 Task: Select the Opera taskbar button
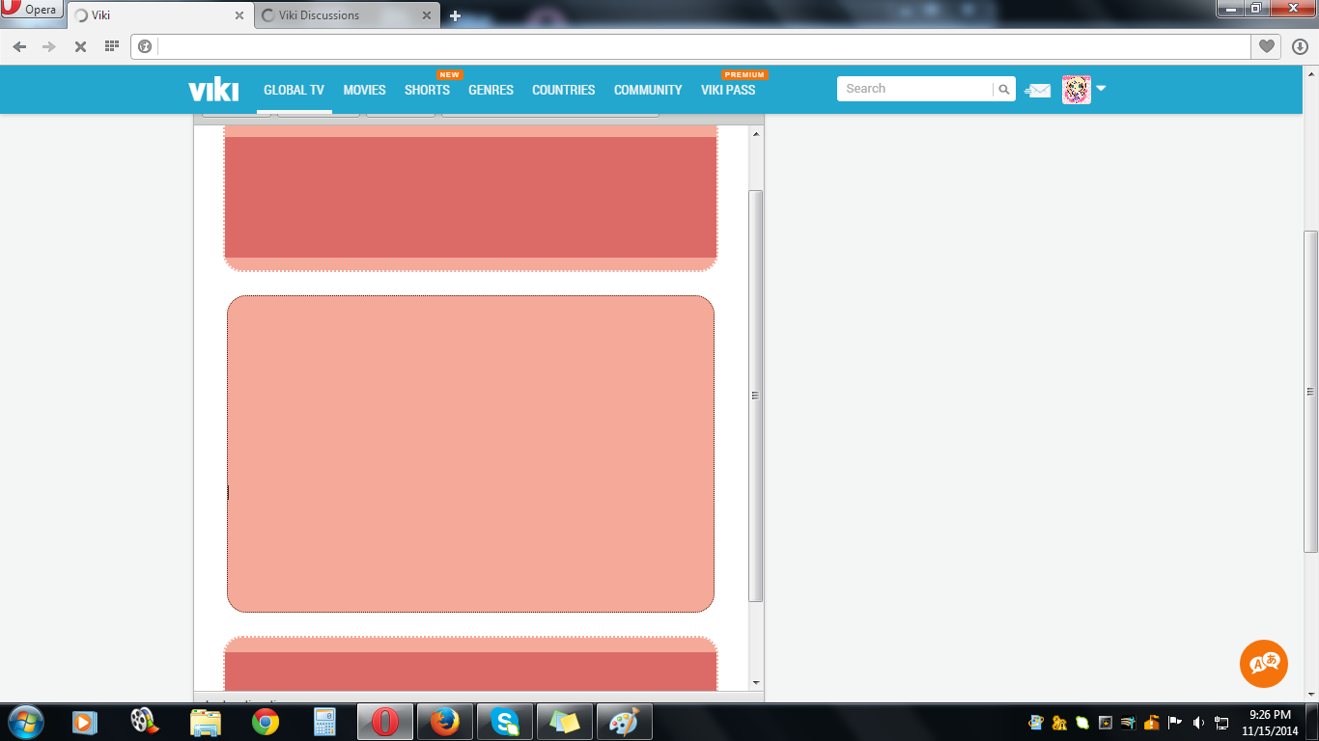pyautogui.click(x=385, y=722)
